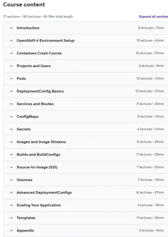Open Images and Image Streams section
Viewport: 168px width, 237px height.
41,142
